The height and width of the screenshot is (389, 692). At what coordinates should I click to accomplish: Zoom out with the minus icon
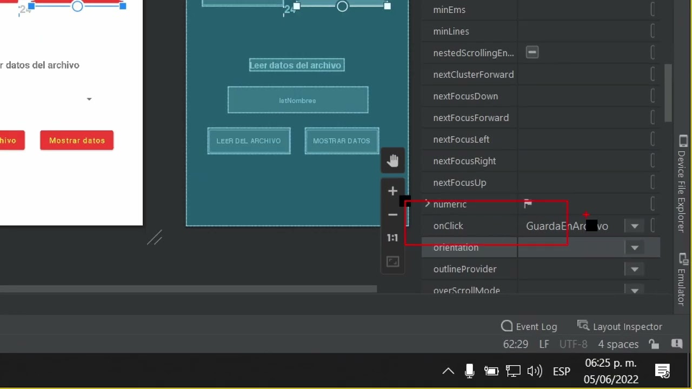coord(392,214)
